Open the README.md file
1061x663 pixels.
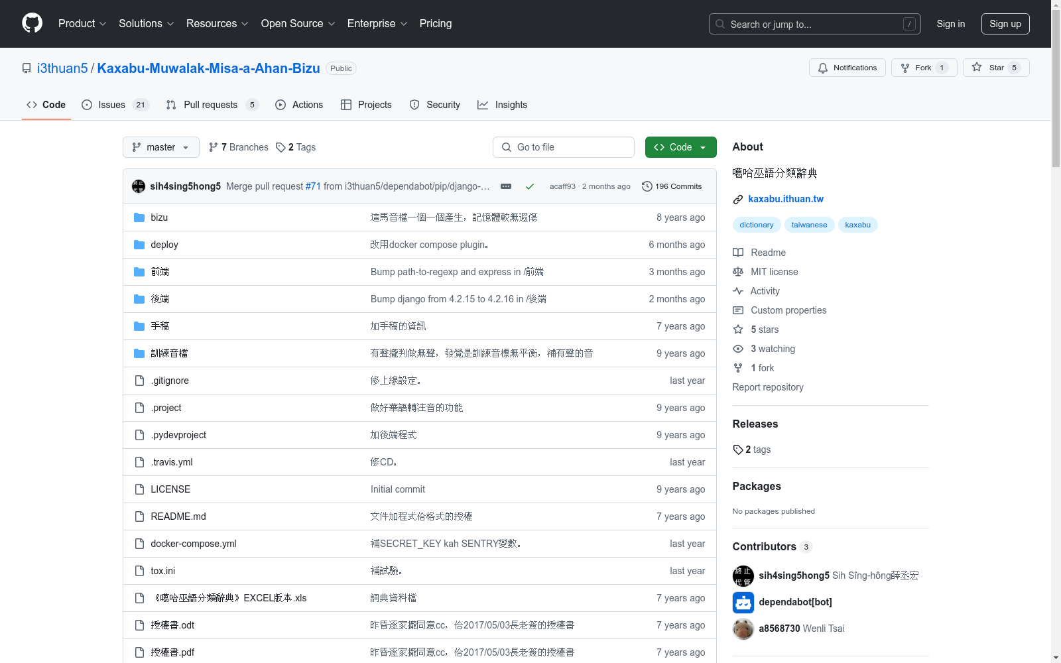178,516
